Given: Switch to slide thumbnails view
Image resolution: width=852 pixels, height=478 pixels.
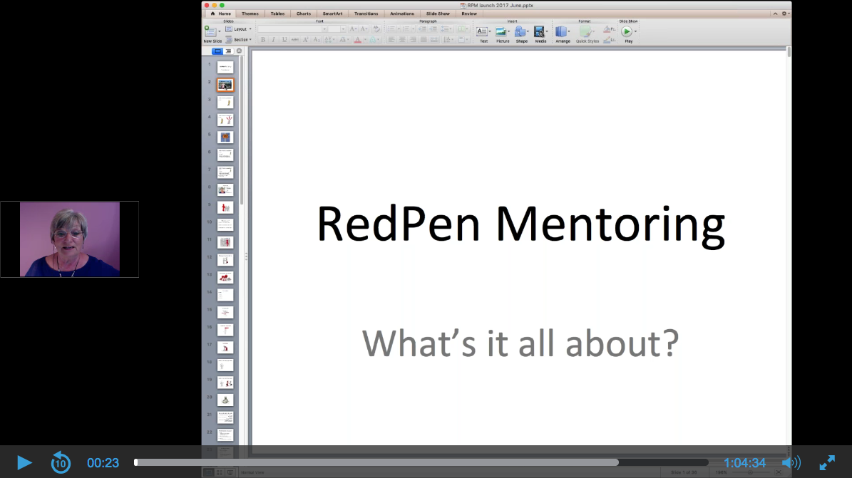Looking at the screenshot, I should (x=217, y=51).
